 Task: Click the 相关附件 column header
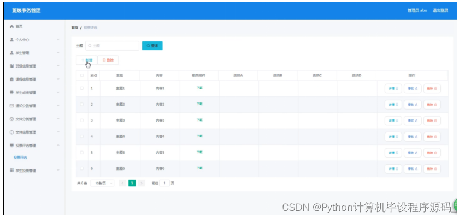(198, 75)
